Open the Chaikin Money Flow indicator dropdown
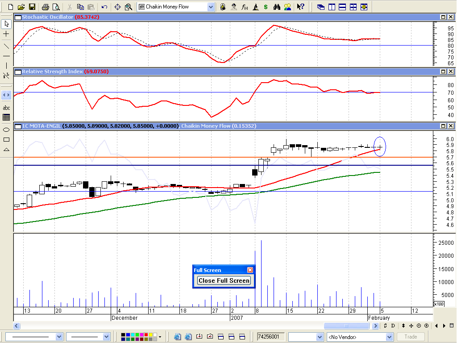Screen dimensions: 457x343 211,7
